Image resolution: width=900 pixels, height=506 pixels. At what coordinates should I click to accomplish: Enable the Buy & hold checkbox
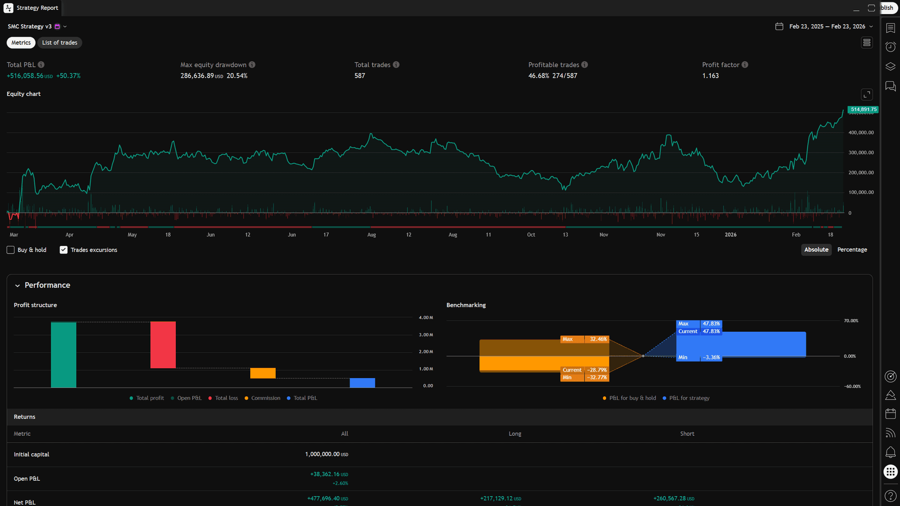[10, 250]
